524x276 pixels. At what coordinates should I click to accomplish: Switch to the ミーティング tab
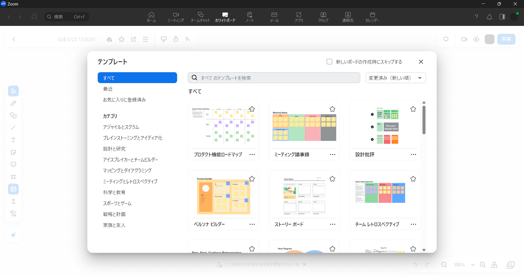pos(176,17)
